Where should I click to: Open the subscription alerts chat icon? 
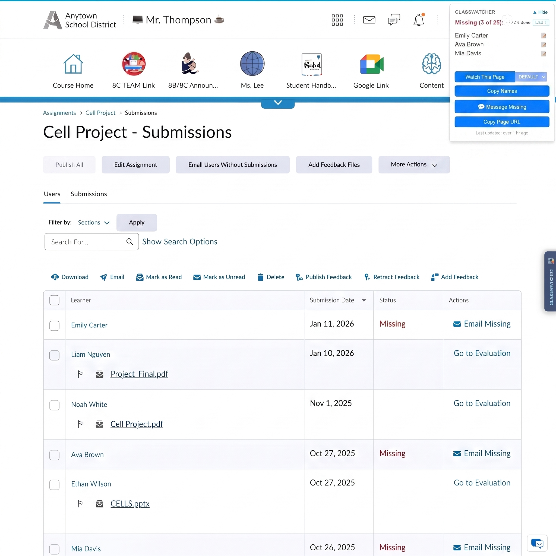pos(394,20)
